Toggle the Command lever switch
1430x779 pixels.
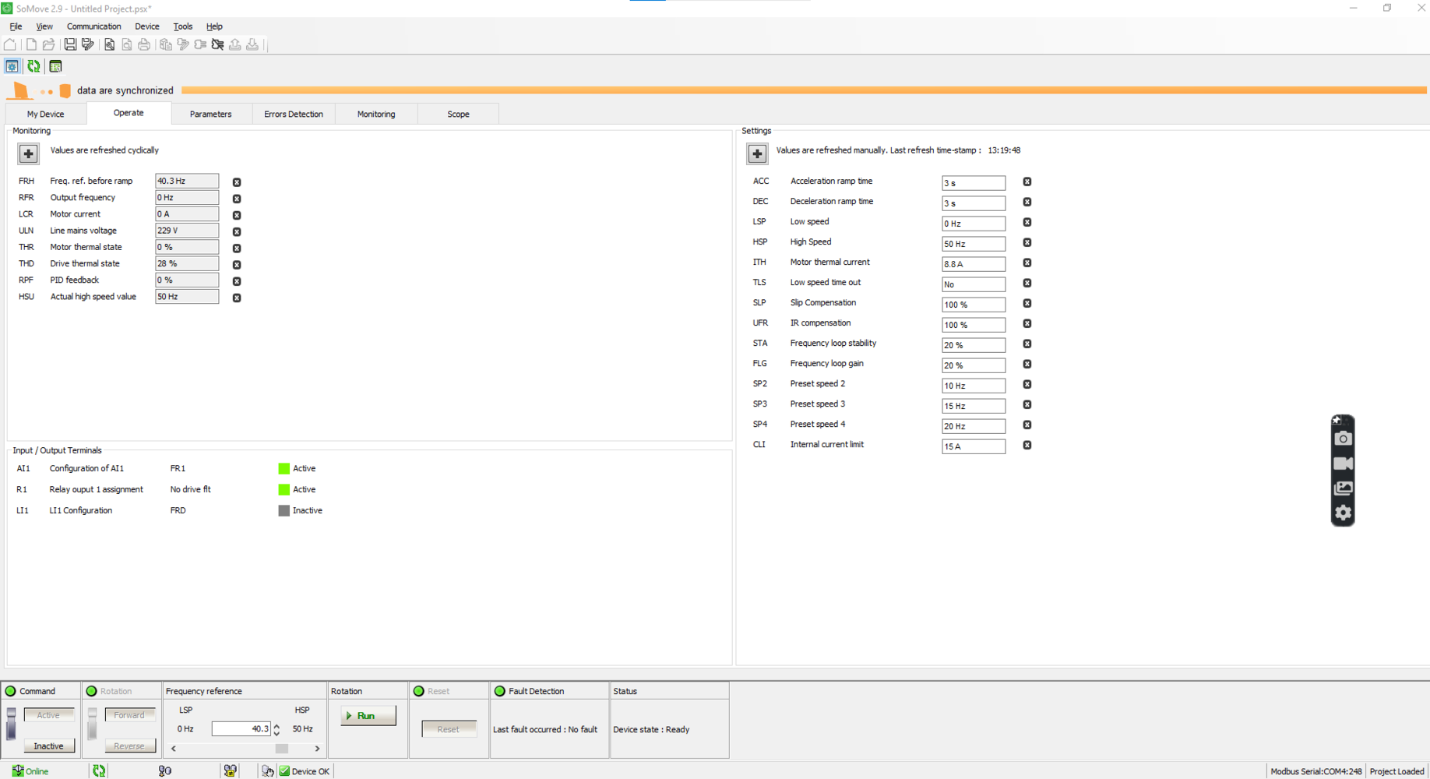[12, 723]
